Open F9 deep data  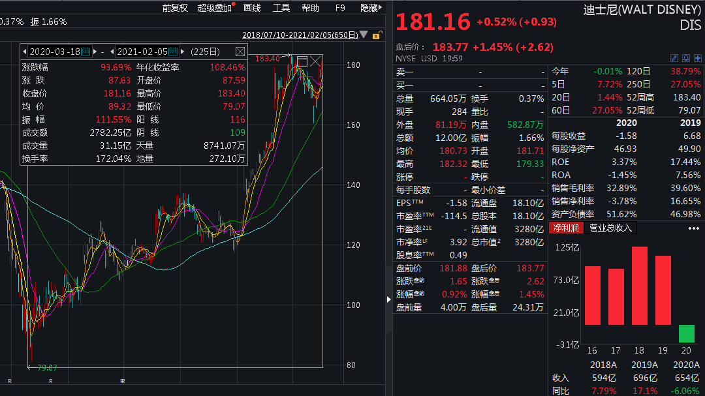pos(340,8)
